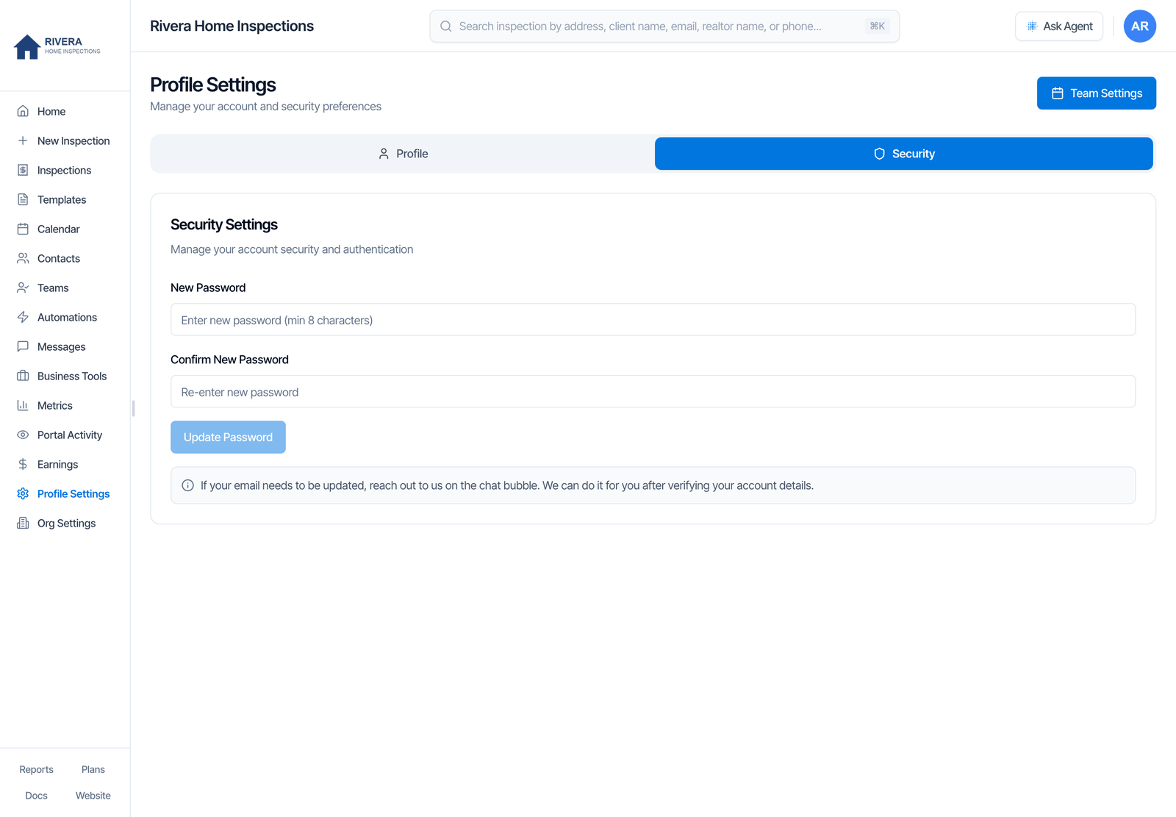Image resolution: width=1176 pixels, height=817 pixels.
Task: Open the Docs footer link
Action: (36, 796)
